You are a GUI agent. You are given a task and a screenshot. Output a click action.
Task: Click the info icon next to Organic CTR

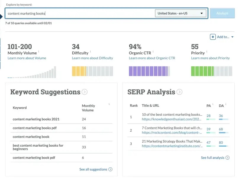click(x=153, y=51)
